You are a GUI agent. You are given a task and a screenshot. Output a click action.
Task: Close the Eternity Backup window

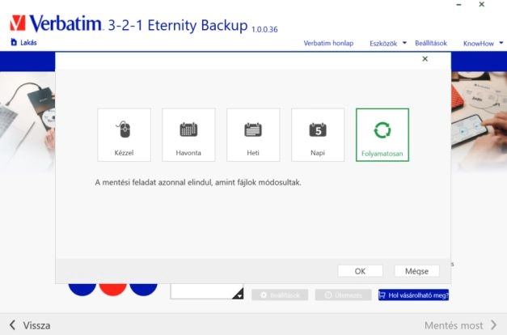point(481,4)
